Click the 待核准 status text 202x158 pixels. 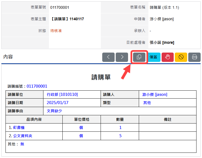56,31
